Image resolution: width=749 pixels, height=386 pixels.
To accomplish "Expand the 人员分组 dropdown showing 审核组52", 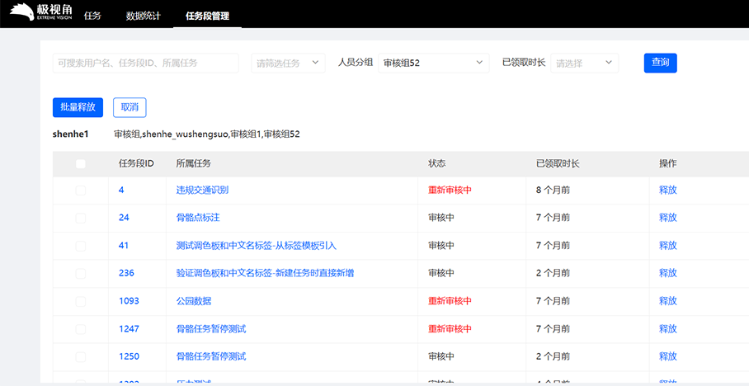I will 433,63.
